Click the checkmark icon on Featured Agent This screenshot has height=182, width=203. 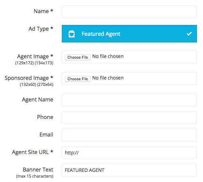click(189, 34)
